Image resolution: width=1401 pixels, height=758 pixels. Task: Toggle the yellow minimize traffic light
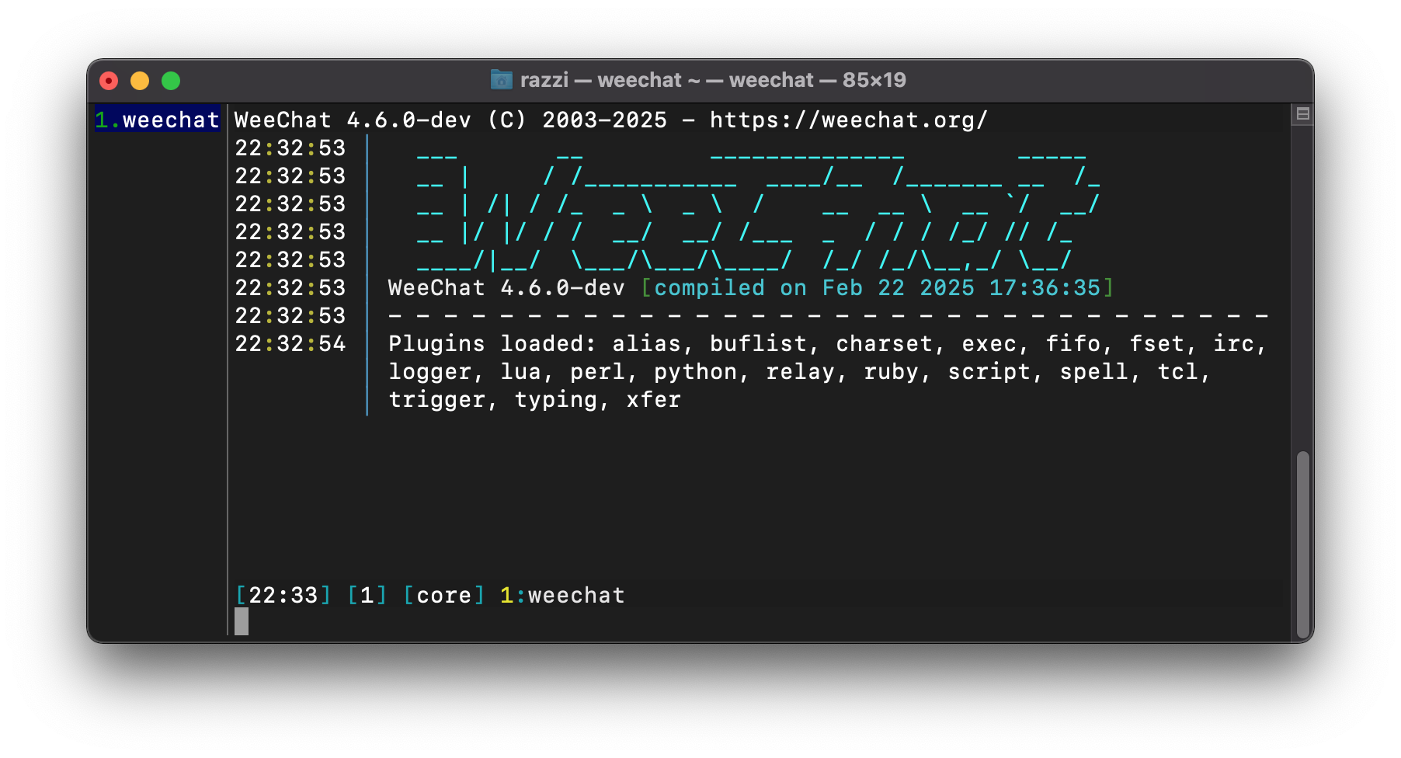140,80
